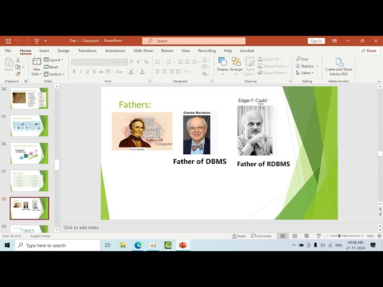The height and width of the screenshot is (287, 383).
Task: Open Windows Start menu
Action: (x=7, y=245)
